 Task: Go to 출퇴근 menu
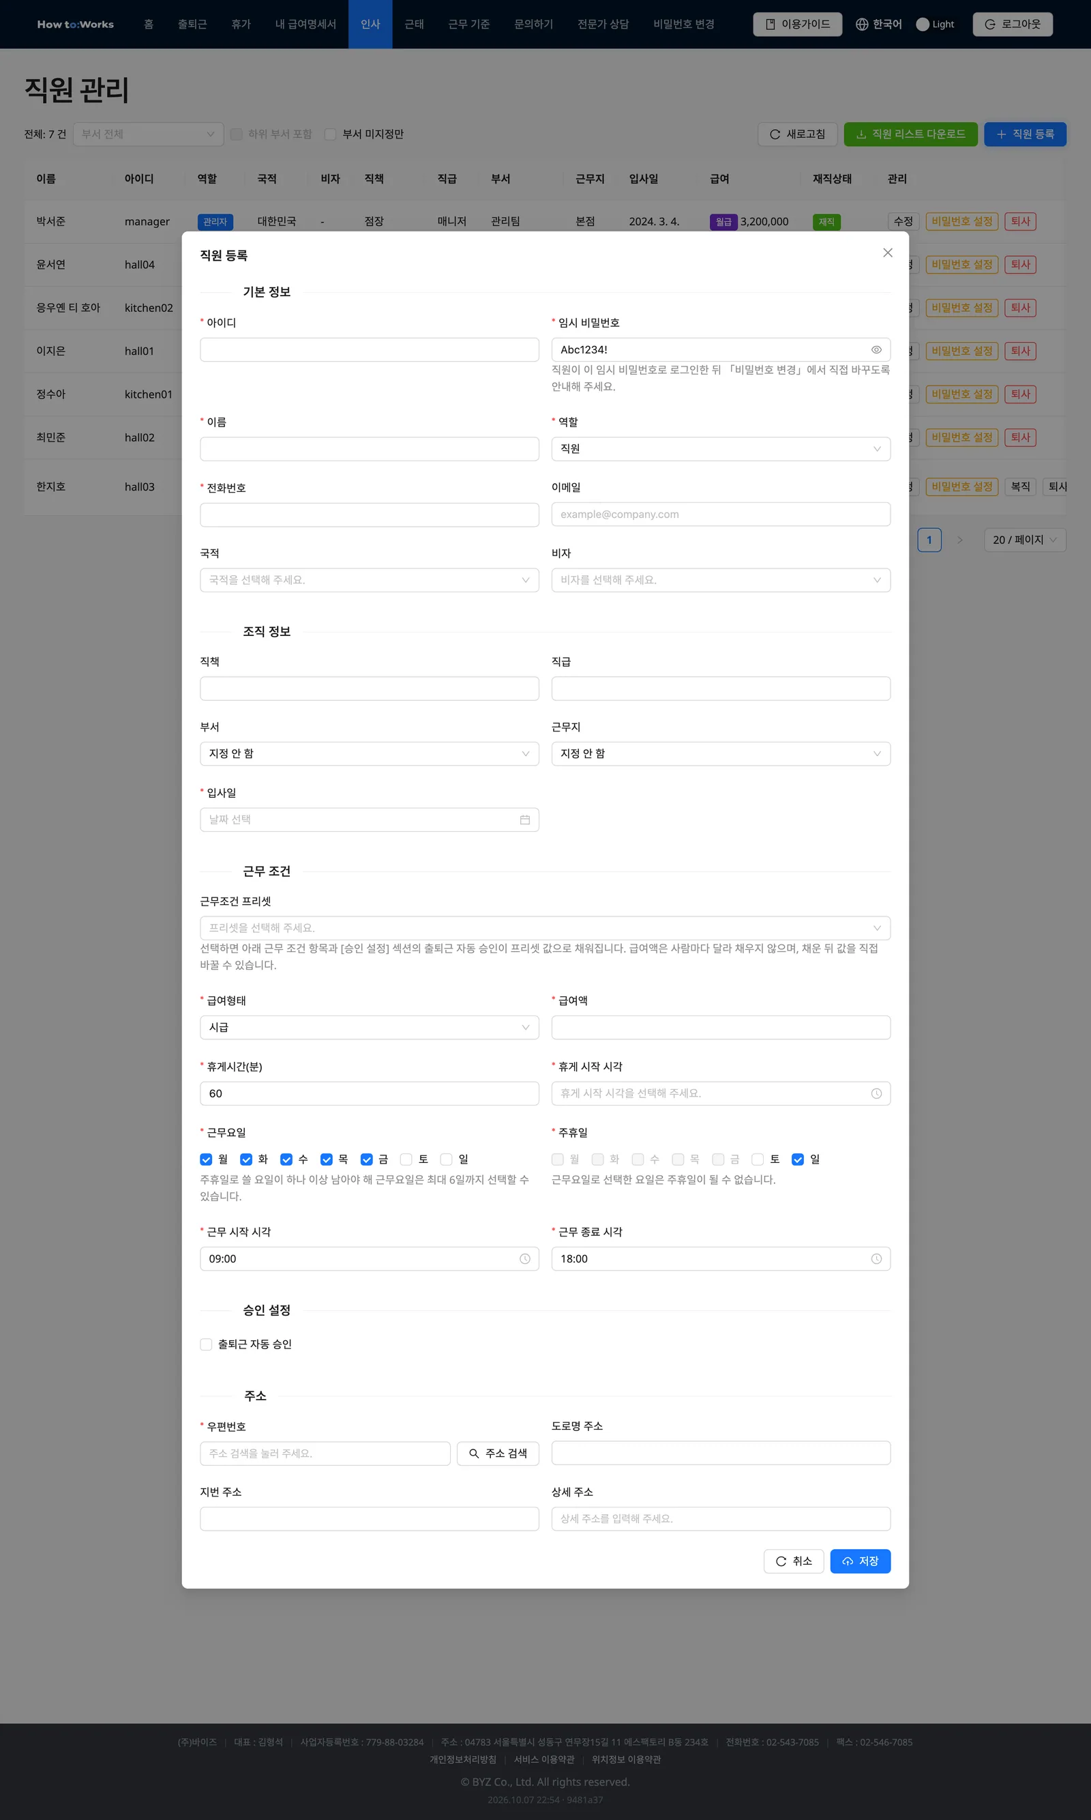click(x=192, y=25)
